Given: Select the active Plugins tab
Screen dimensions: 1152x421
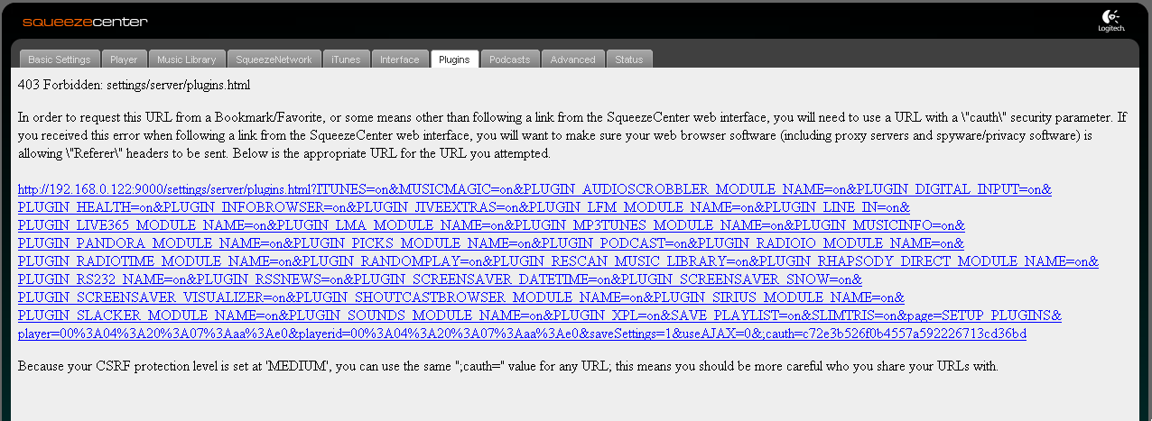Looking at the screenshot, I should point(454,59).
